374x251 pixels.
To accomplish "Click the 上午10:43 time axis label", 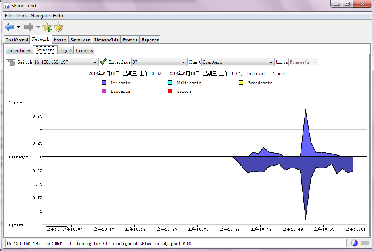I will pos(261,229).
